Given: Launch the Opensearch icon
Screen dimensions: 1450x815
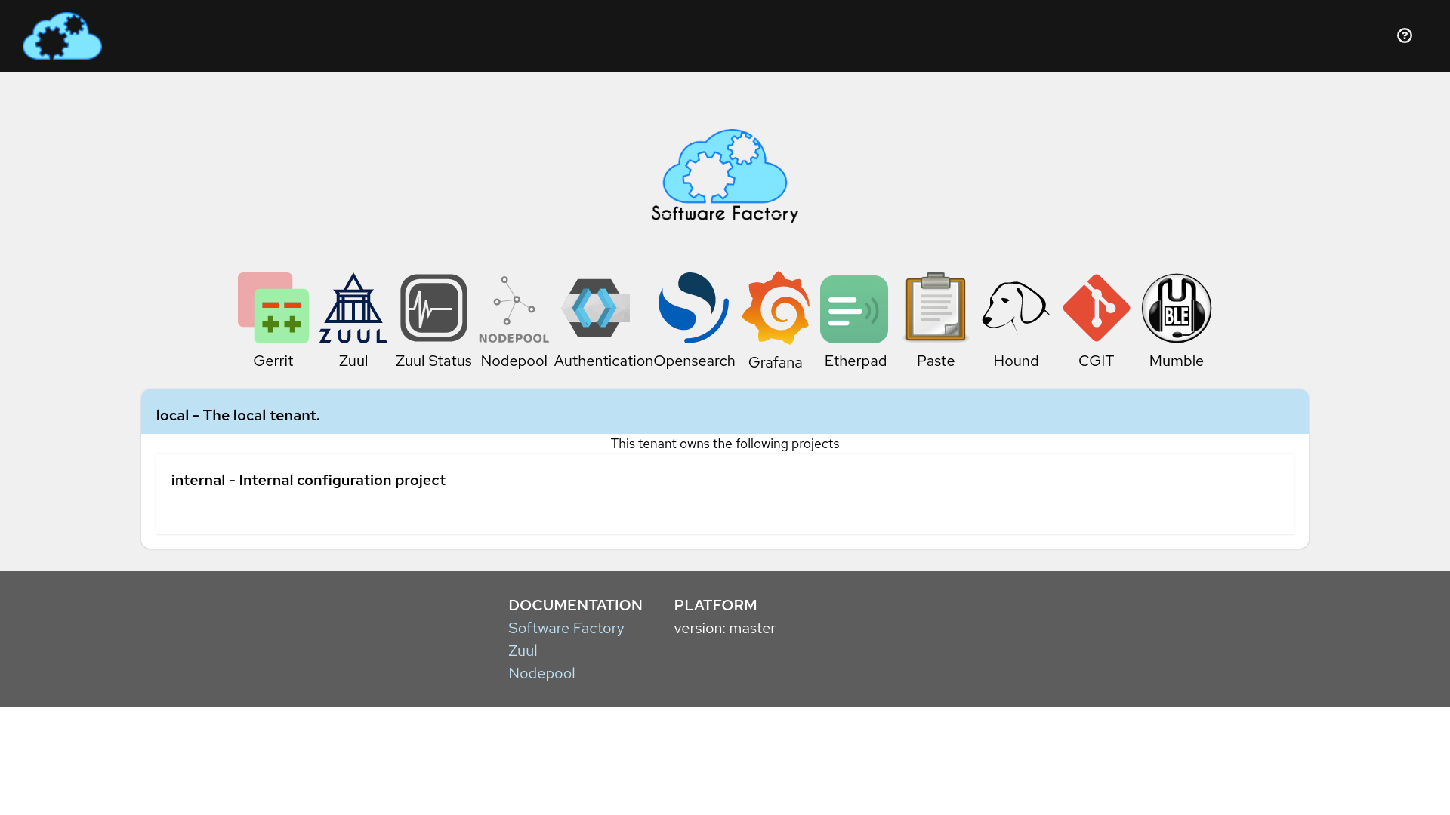Looking at the screenshot, I should 693,308.
